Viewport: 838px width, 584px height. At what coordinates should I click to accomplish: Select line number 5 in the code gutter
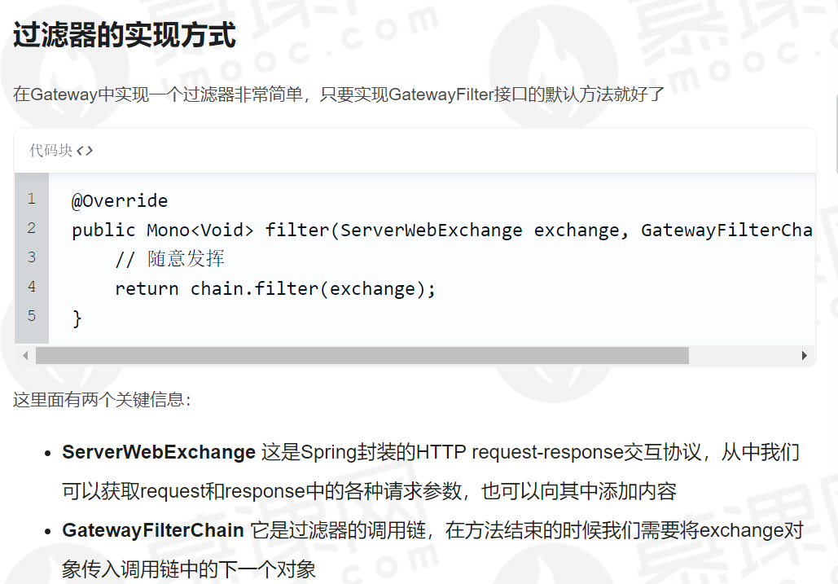click(x=32, y=317)
